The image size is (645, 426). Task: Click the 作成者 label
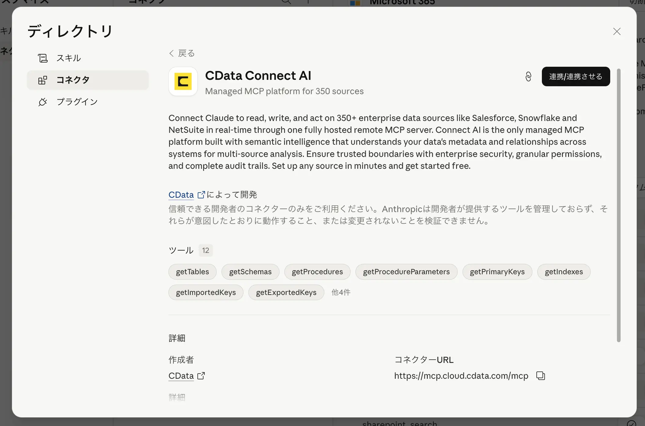click(181, 360)
